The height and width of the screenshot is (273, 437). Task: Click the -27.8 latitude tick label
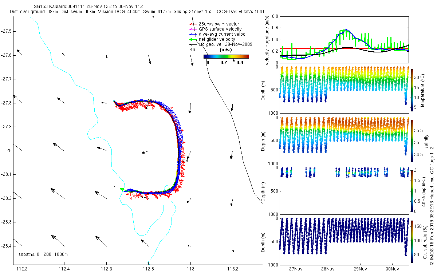6,103
